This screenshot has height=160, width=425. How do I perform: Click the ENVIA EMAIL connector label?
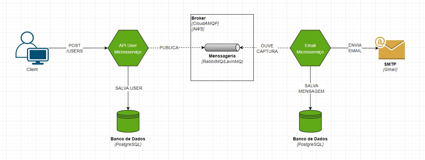[355, 48]
